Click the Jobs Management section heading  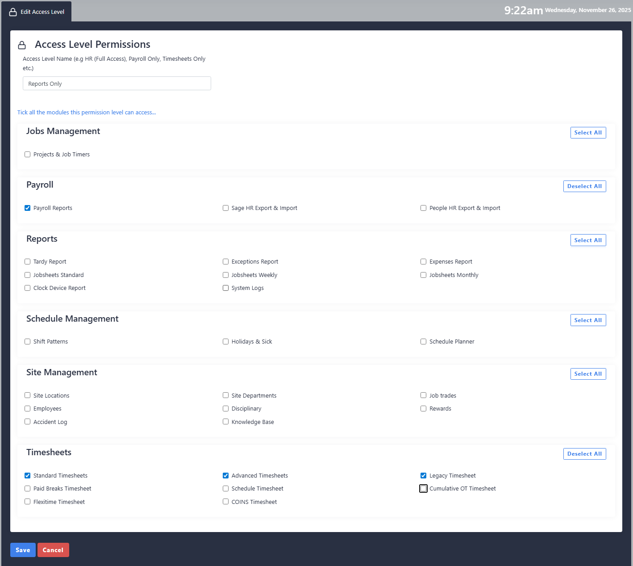point(63,131)
